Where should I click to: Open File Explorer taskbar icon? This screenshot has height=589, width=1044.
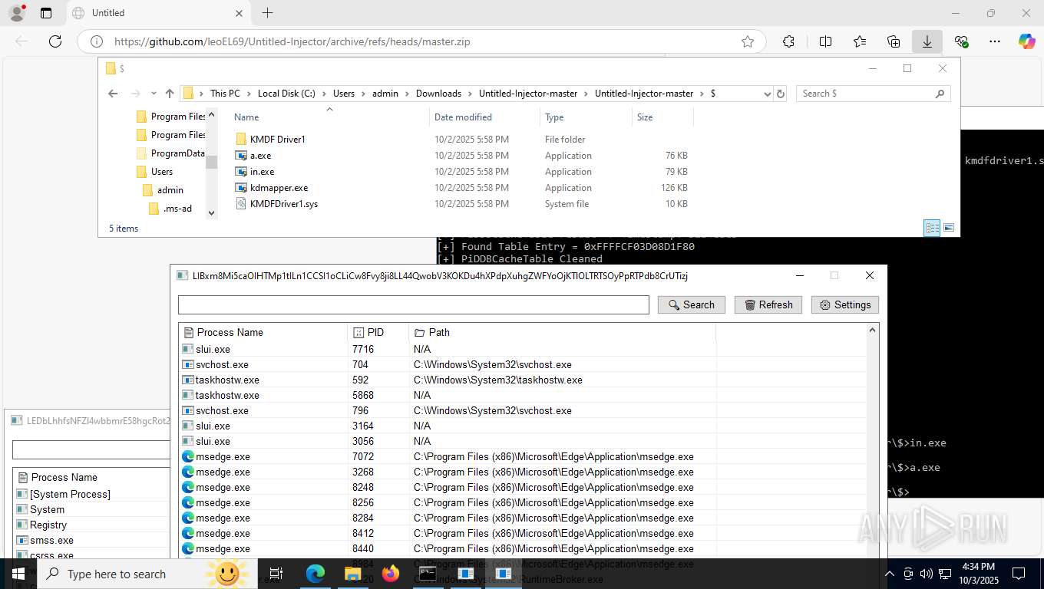coord(352,574)
